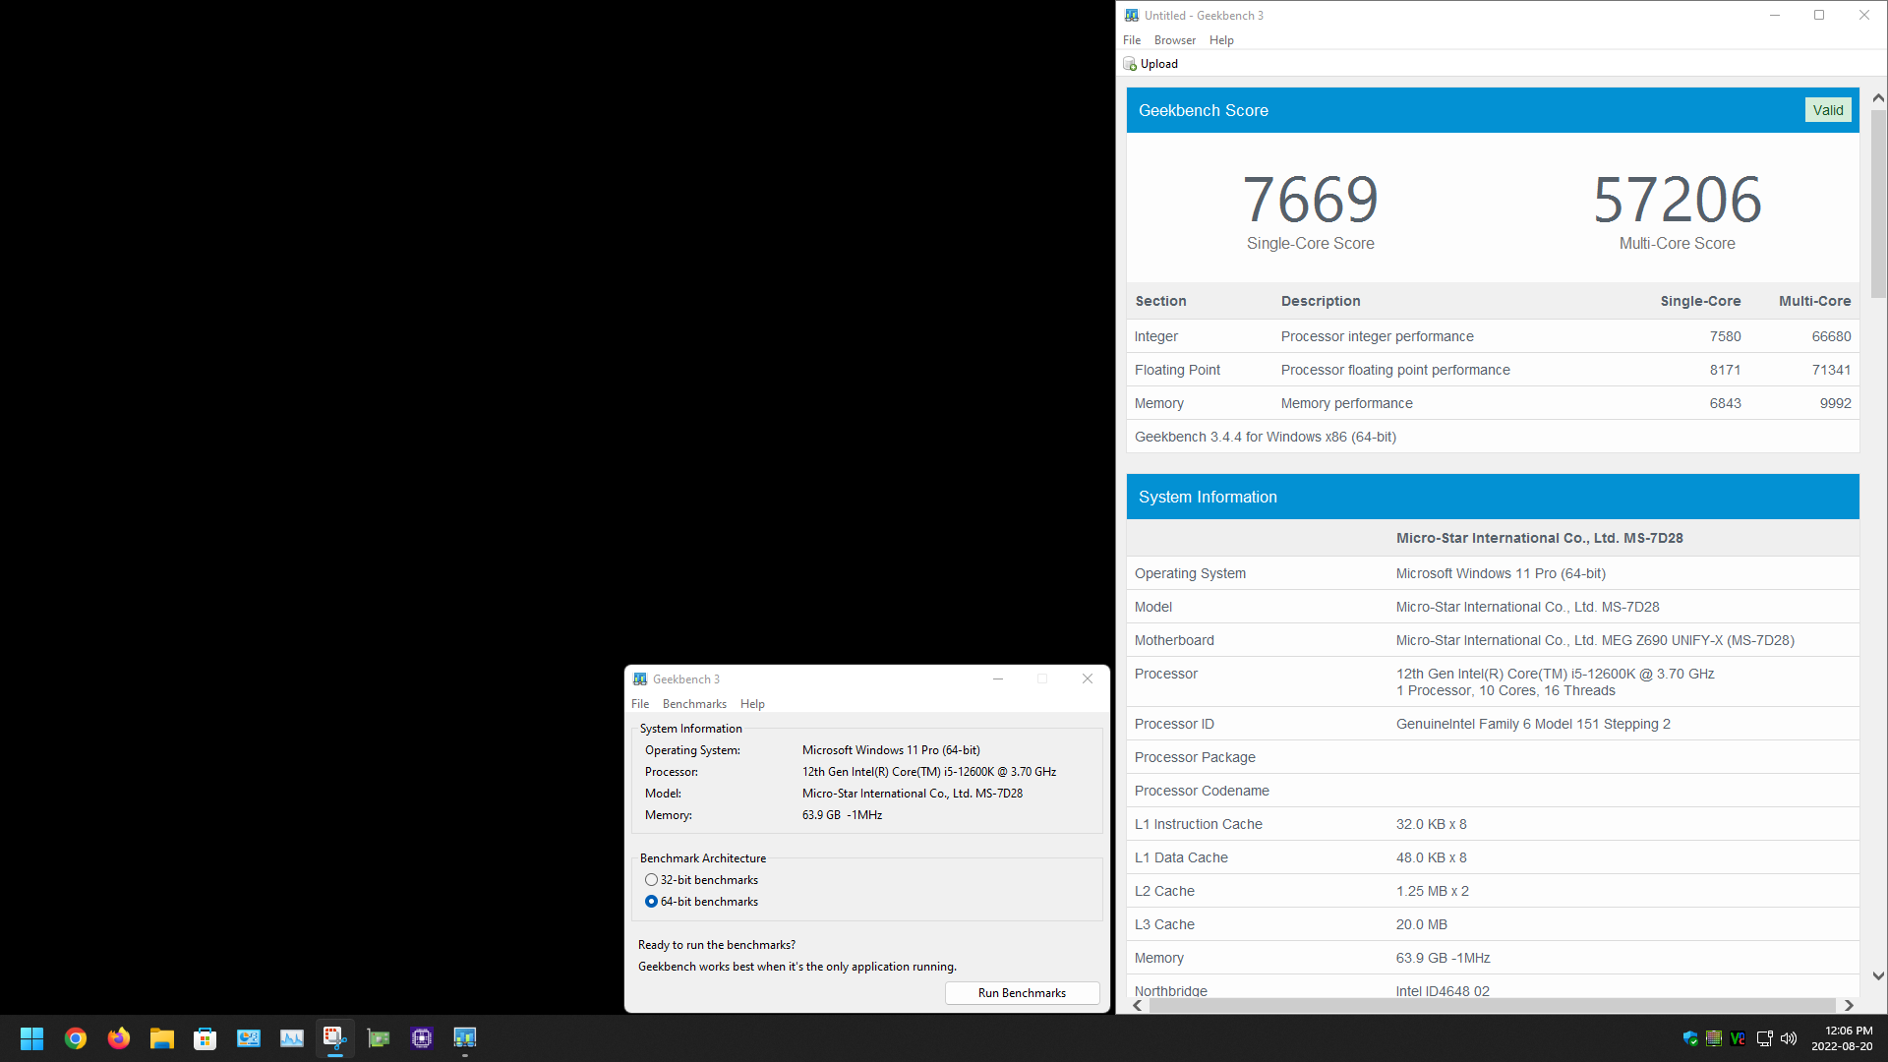Click the vertical scrollbar up arrow
1888x1062 pixels.
(1878, 97)
